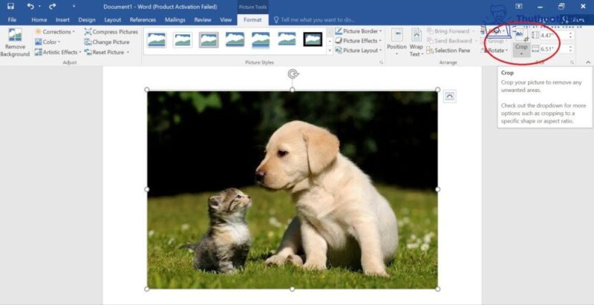Click the Redo arrow icon
Image resolution: width=594 pixels, height=305 pixels.
[x=52, y=7]
